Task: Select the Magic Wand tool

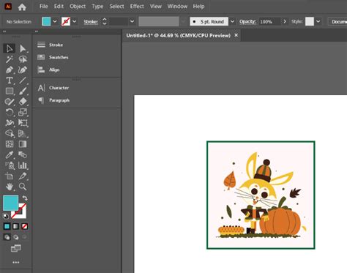Action: click(x=10, y=59)
